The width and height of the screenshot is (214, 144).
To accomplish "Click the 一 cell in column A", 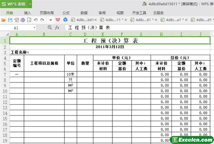I will tap(17, 74).
